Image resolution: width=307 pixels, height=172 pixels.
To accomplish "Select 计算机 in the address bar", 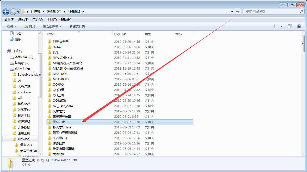I will [x=36, y=11].
